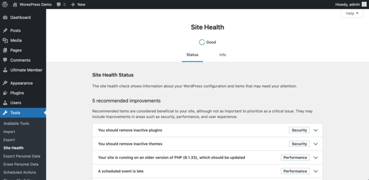This screenshot has height=180, width=369.
Task: Expand the inactive plugins recommendation chevron
Action: coord(316,130)
